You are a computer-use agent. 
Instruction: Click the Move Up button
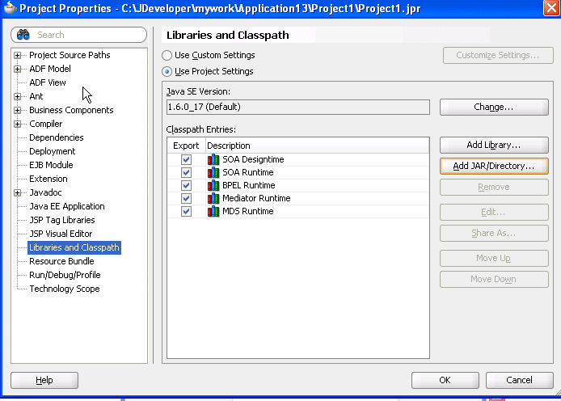pyautogui.click(x=494, y=258)
